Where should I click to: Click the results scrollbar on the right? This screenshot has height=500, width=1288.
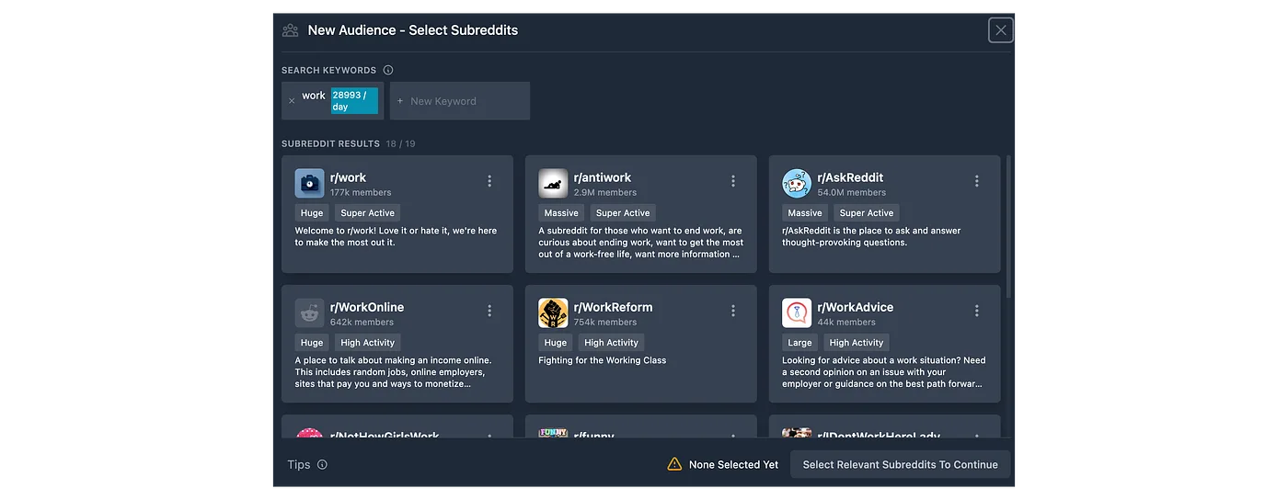1008,225
